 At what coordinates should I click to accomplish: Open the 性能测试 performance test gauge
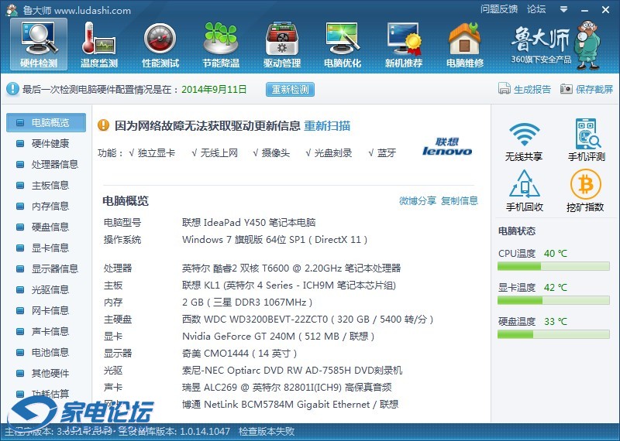(160, 43)
